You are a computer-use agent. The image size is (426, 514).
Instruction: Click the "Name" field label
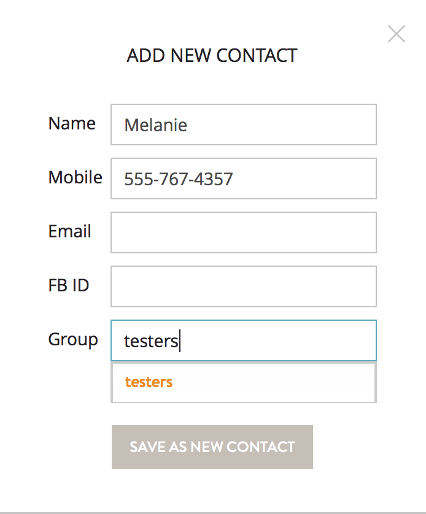(x=72, y=123)
